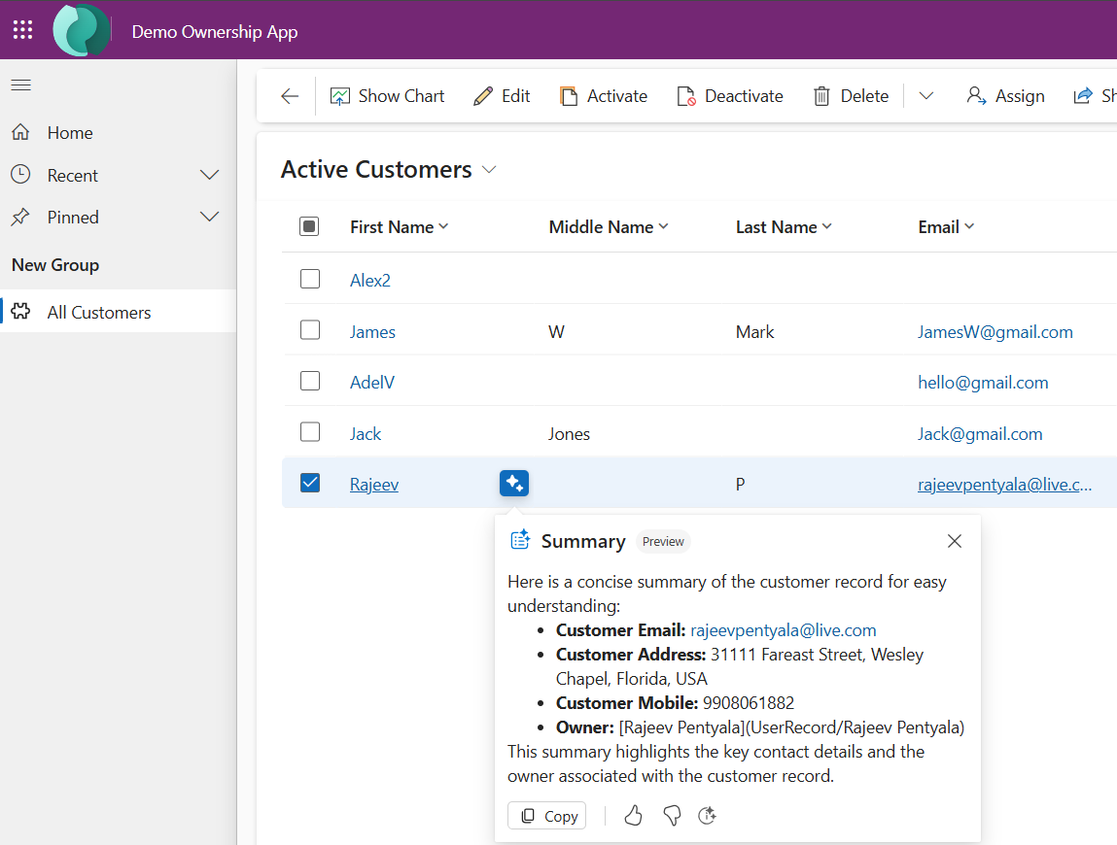This screenshot has height=845, width=1117.
Task: Click the Copilot summary sparkle icon on Rajeev row
Action: [x=514, y=483]
